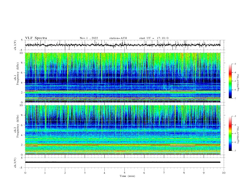Click the ch.2 spectrogram panel
Image resolution: width=252 pixels, height=194 pixels.
coord(122,130)
